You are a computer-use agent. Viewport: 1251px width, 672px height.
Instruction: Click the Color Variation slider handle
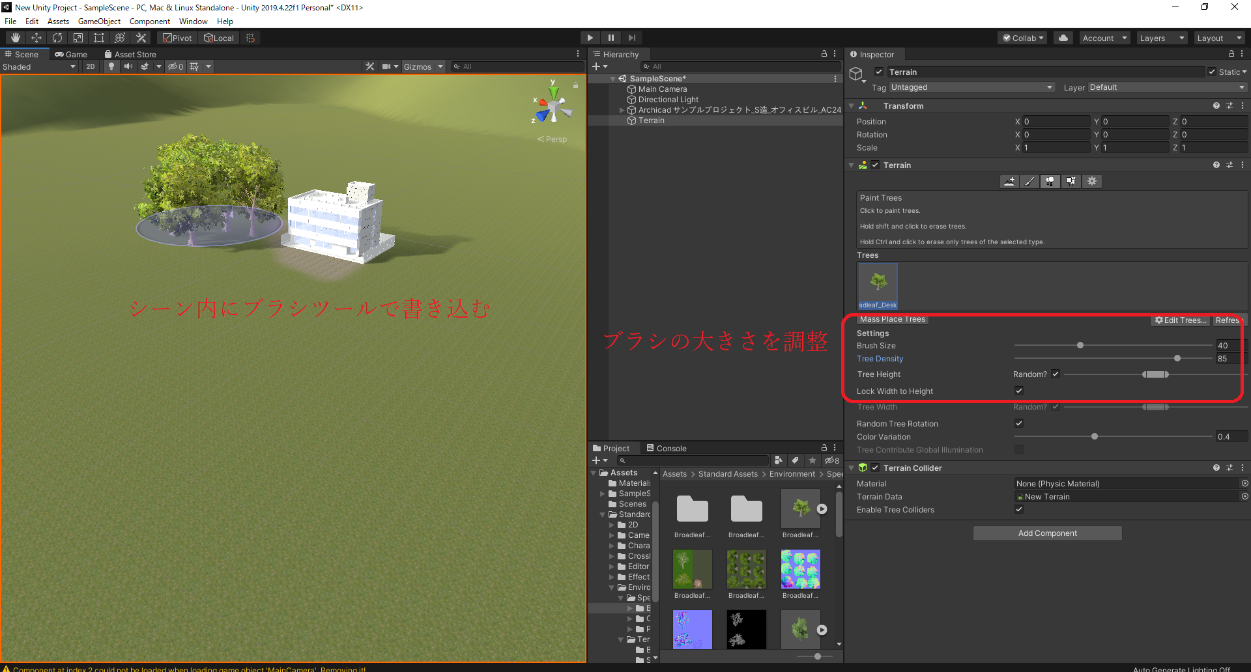[x=1095, y=436]
